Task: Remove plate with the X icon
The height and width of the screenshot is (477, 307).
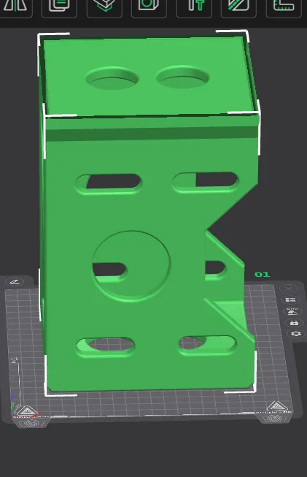Action: pos(289,289)
